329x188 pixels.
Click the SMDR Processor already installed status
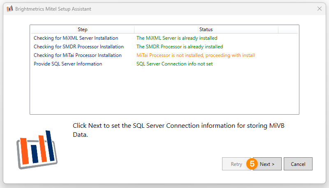(180, 47)
